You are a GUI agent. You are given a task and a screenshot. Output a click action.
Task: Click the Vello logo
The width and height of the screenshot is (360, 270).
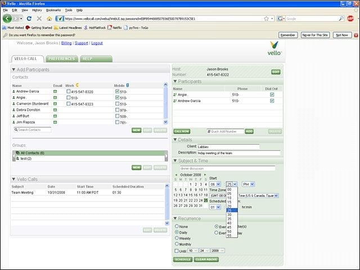(x=274, y=48)
